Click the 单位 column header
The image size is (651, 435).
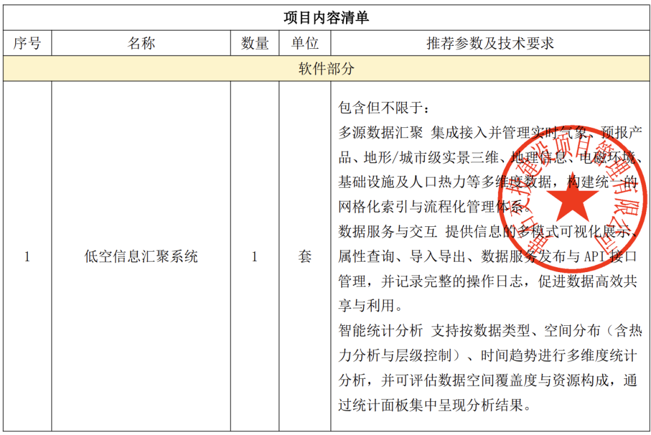click(x=304, y=43)
